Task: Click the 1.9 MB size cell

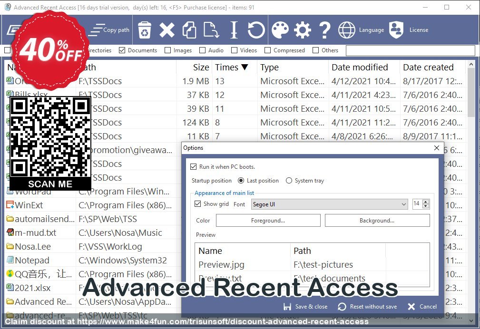Action: click(x=196, y=81)
